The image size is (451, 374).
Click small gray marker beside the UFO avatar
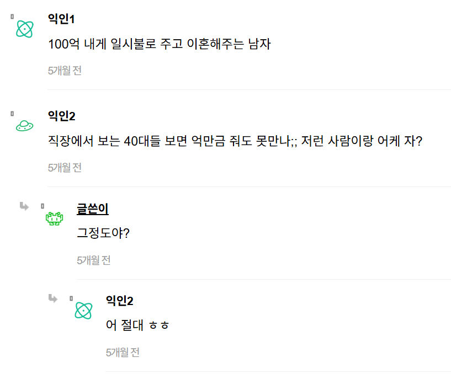(12, 114)
